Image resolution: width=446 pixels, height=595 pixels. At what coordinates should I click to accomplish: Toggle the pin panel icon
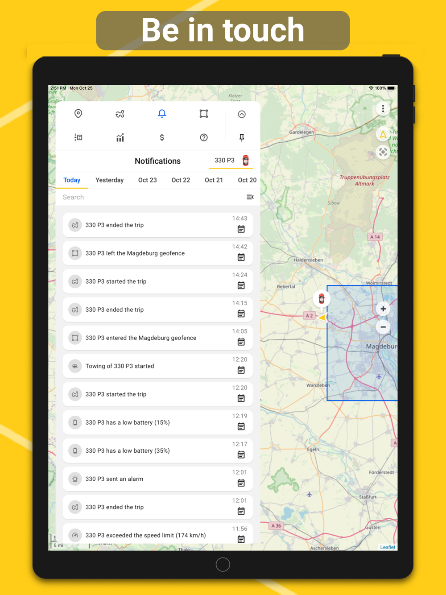242,137
